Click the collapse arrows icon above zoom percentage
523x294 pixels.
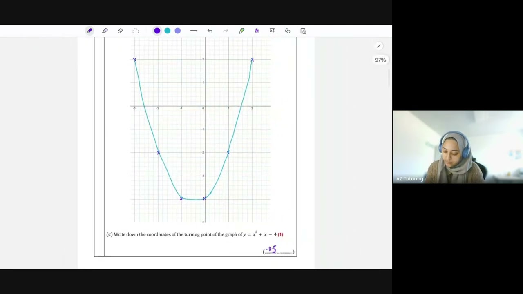click(x=379, y=46)
